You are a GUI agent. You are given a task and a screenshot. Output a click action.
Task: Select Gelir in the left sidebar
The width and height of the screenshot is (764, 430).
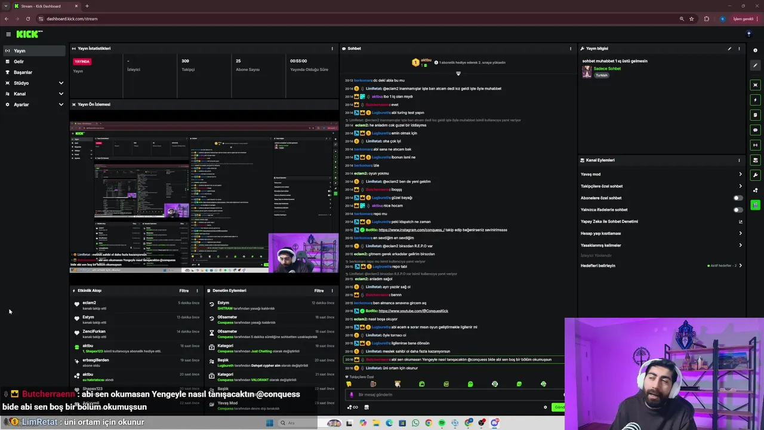click(34, 62)
